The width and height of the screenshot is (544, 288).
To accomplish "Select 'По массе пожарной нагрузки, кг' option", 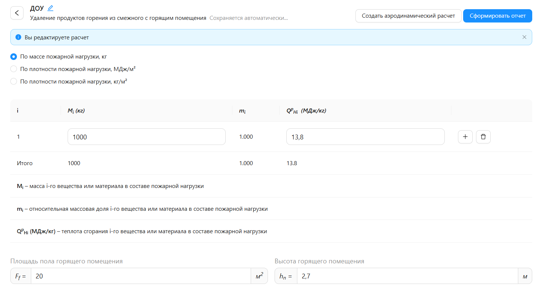I will point(14,57).
